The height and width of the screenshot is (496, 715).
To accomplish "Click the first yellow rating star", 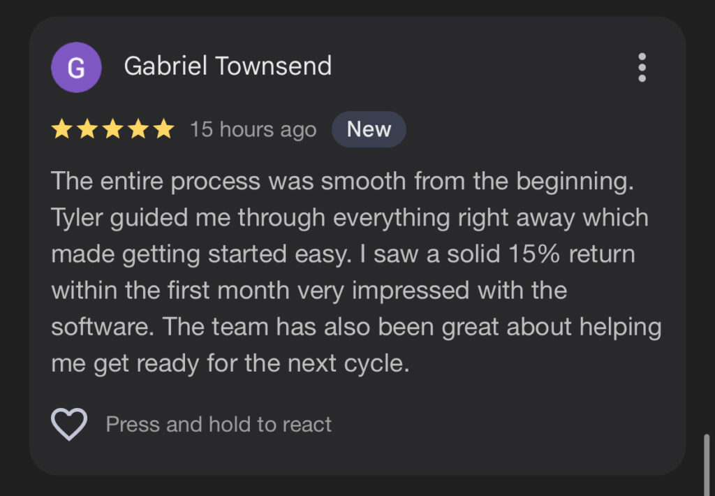I will point(61,129).
